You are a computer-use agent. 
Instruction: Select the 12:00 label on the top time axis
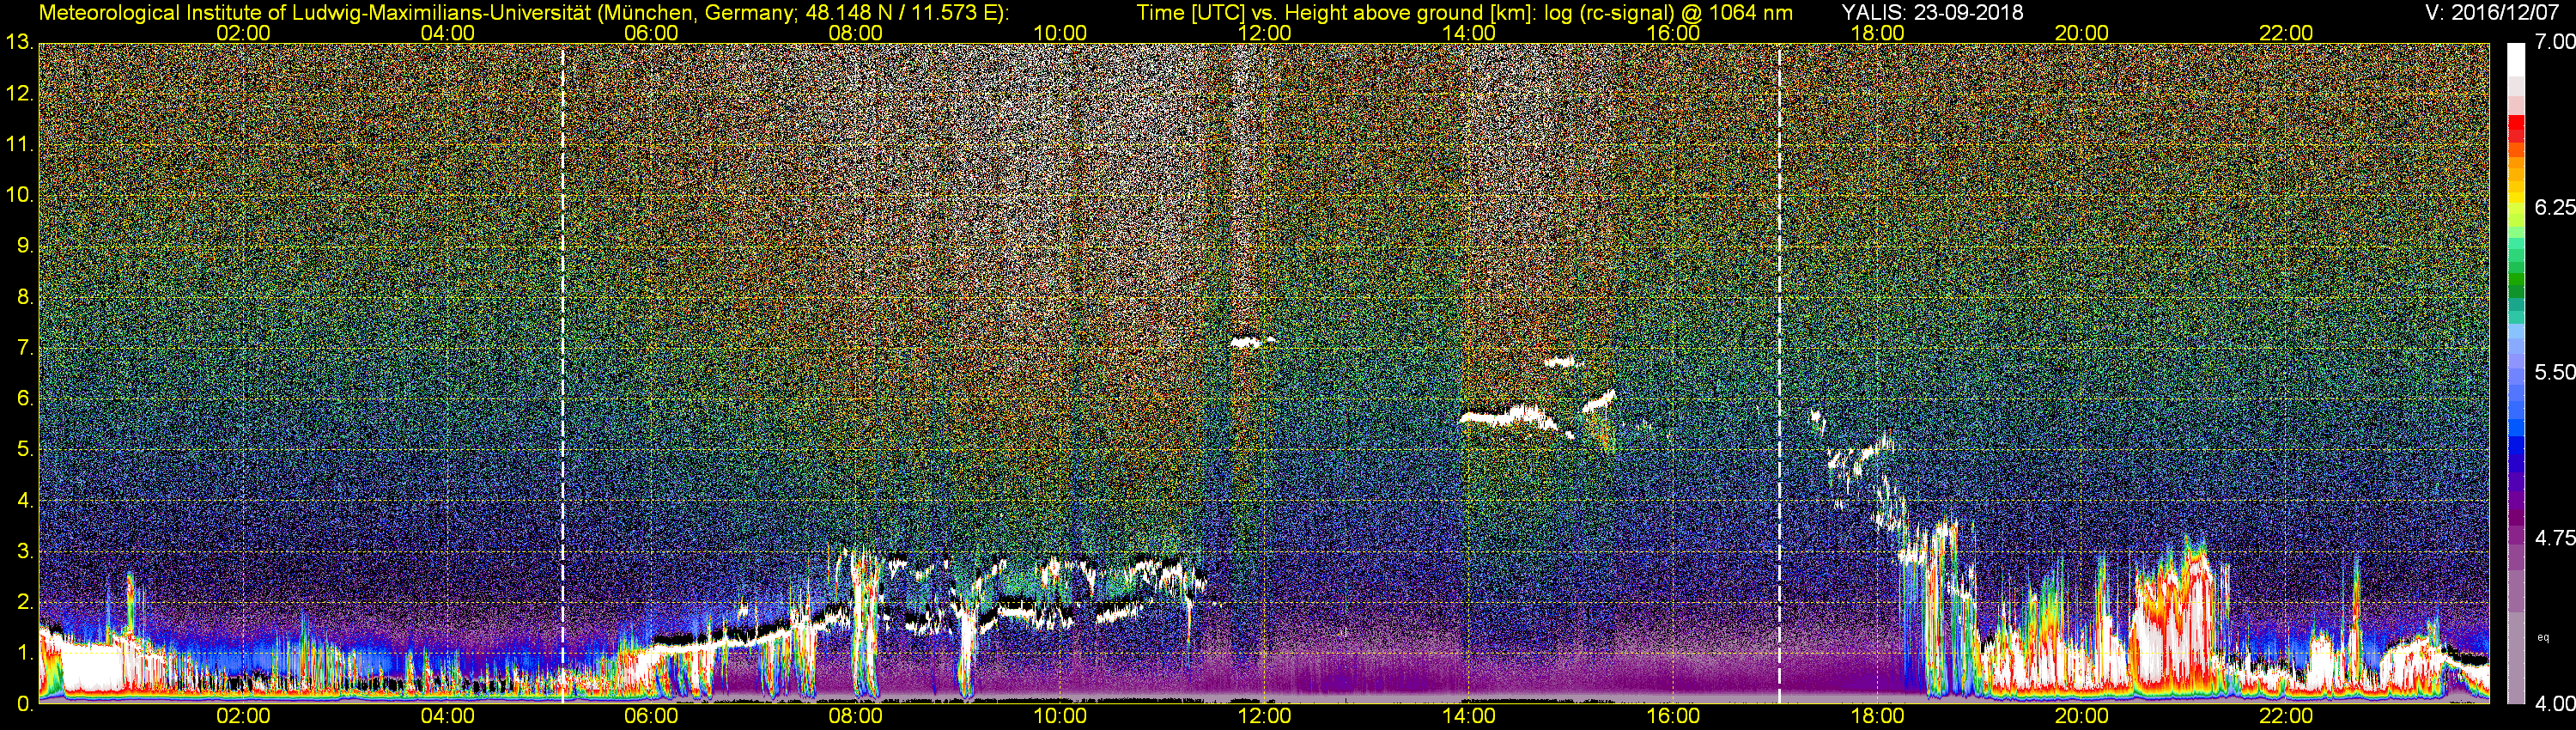point(1265,33)
